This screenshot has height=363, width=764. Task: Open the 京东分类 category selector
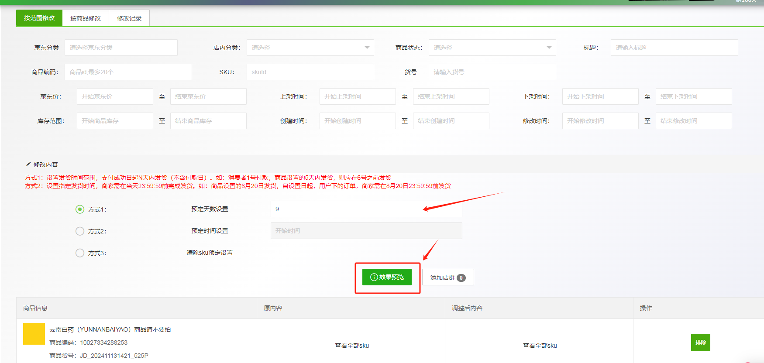click(121, 48)
